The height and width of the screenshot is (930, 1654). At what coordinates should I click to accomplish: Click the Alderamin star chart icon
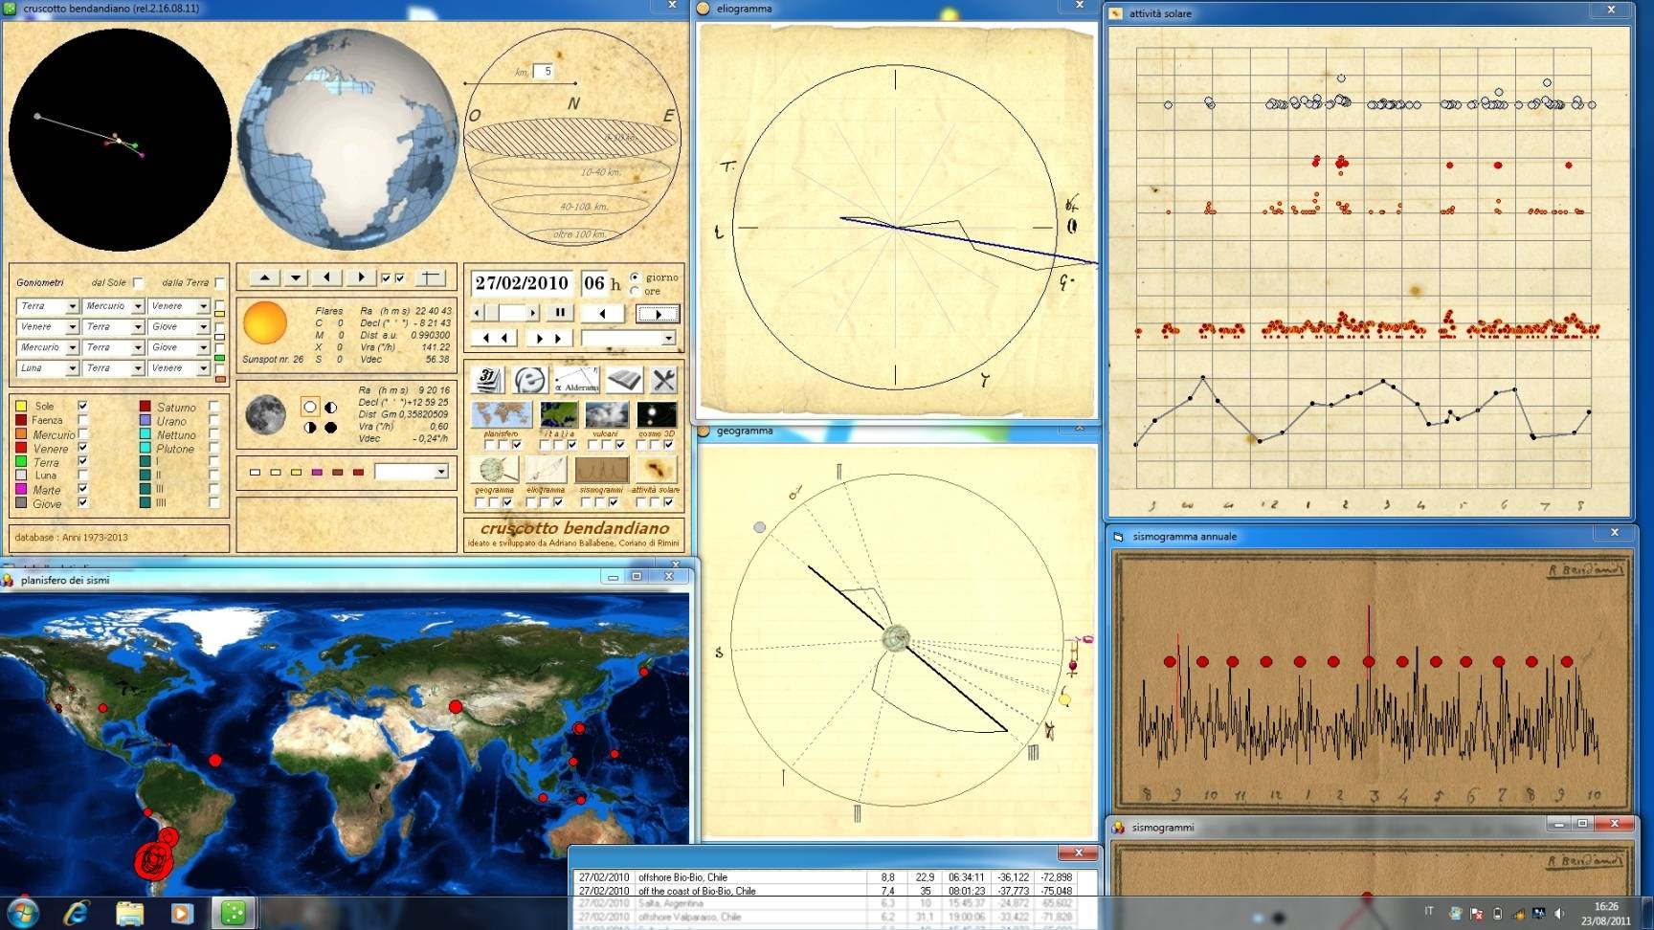[576, 380]
